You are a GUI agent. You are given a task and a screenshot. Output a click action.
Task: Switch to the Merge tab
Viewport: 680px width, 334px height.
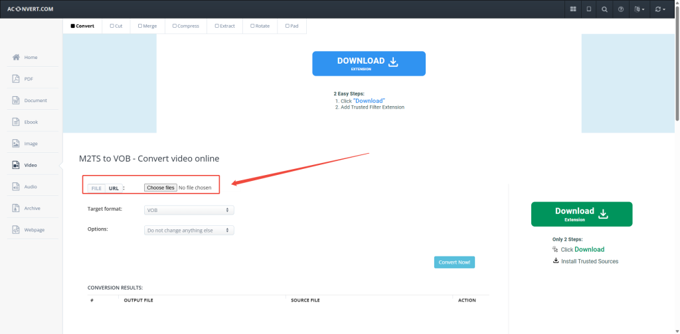tap(147, 26)
